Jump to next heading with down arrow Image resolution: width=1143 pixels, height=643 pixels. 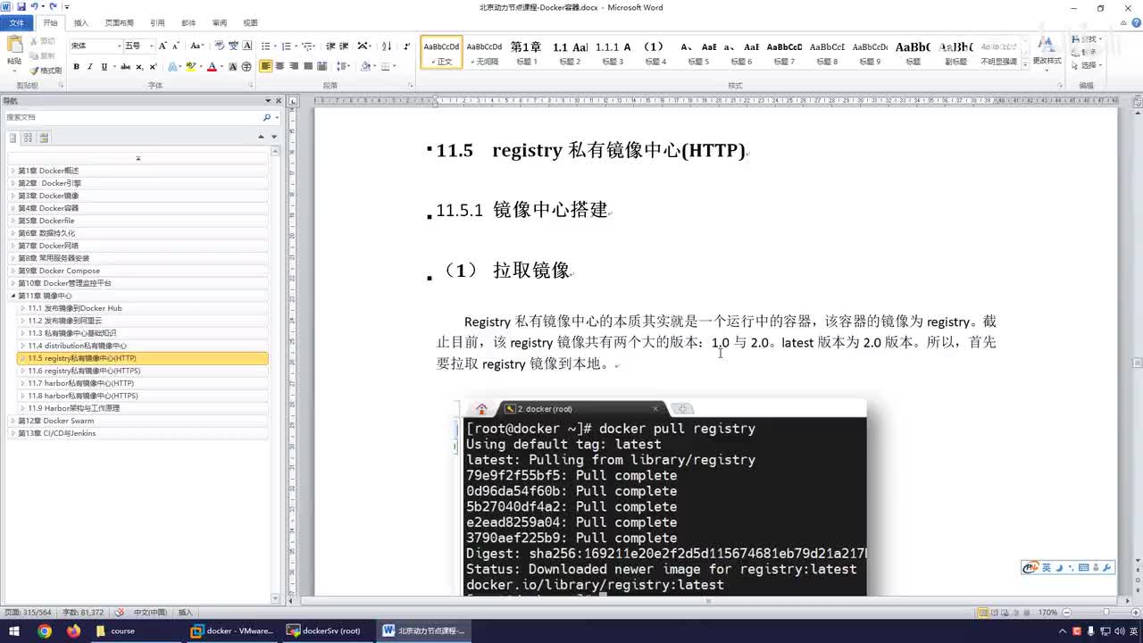point(274,137)
